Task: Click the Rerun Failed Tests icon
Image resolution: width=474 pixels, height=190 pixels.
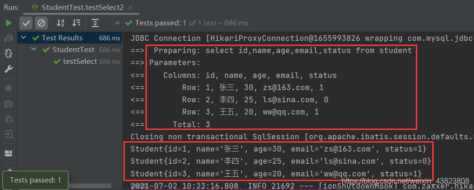Action: [x=8, y=38]
